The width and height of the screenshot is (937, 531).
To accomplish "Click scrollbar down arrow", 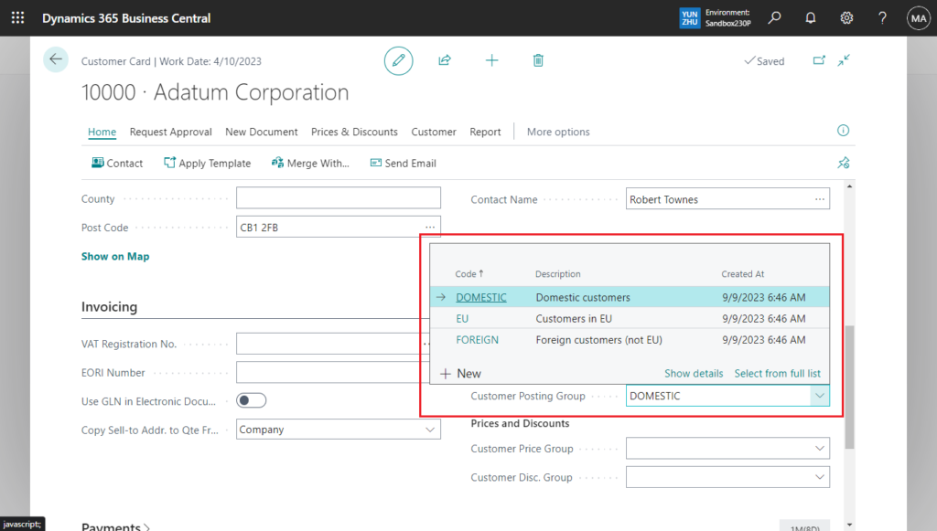I will click(x=849, y=525).
